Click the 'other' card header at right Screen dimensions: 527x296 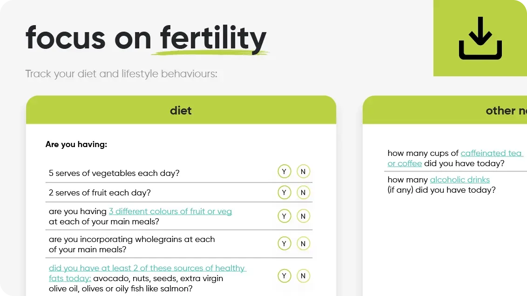506,110
